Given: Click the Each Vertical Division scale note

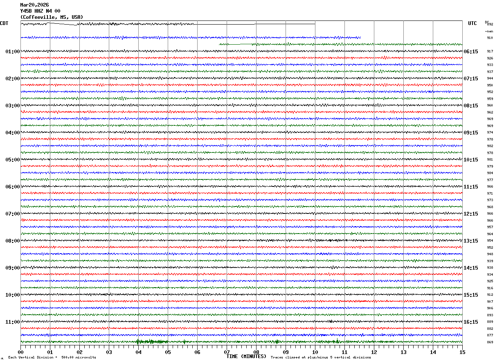Looking at the screenshot, I should click(x=52, y=357).
